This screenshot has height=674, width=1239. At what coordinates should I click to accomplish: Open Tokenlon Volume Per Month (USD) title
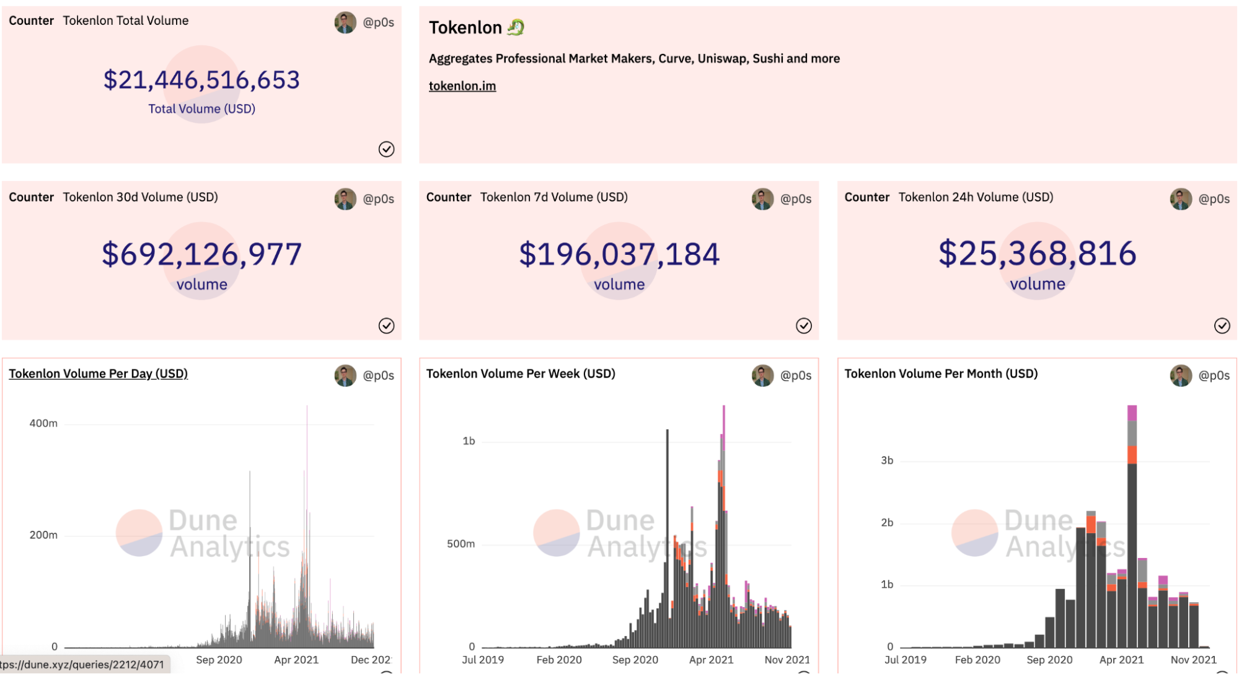coord(941,374)
